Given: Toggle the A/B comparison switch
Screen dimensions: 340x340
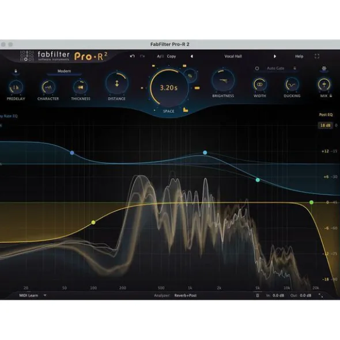Looking at the screenshot, I should [160, 56].
